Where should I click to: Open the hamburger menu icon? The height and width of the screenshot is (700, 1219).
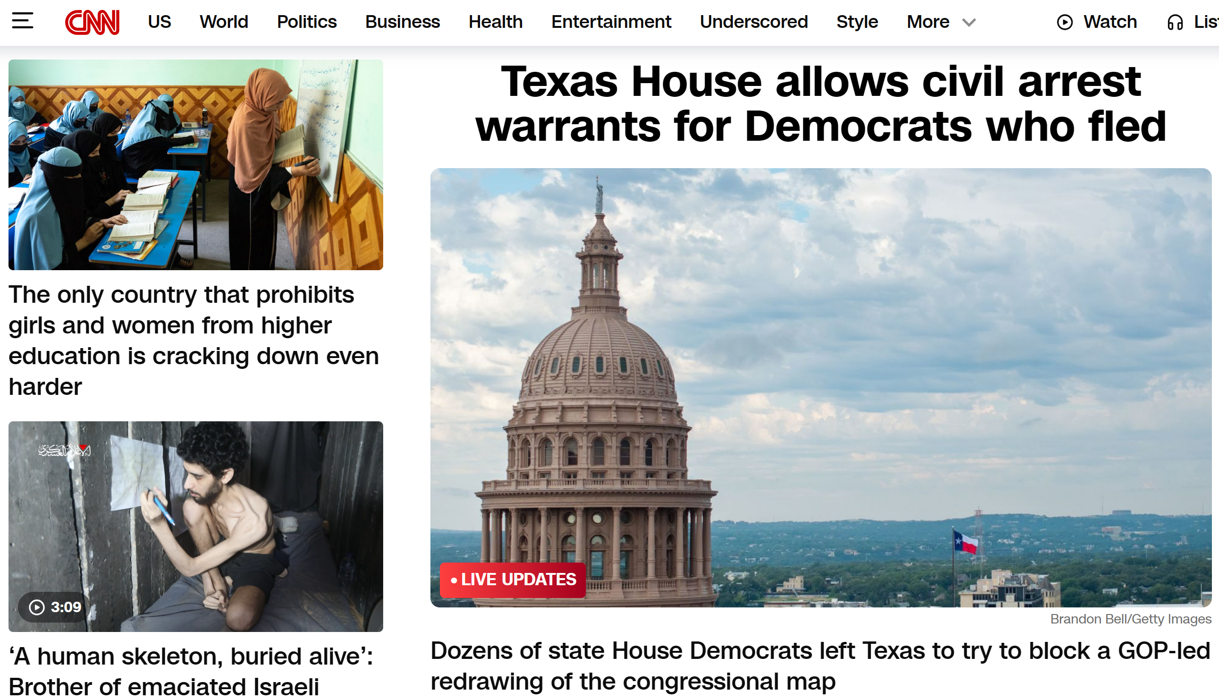(x=23, y=21)
